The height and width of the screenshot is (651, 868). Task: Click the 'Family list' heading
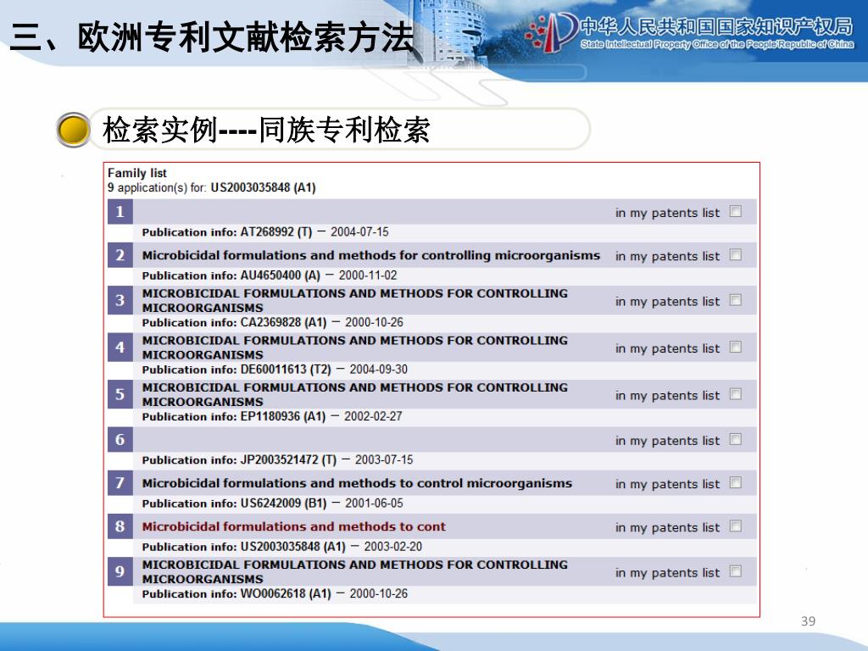pyautogui.click(x=136, y=173)
